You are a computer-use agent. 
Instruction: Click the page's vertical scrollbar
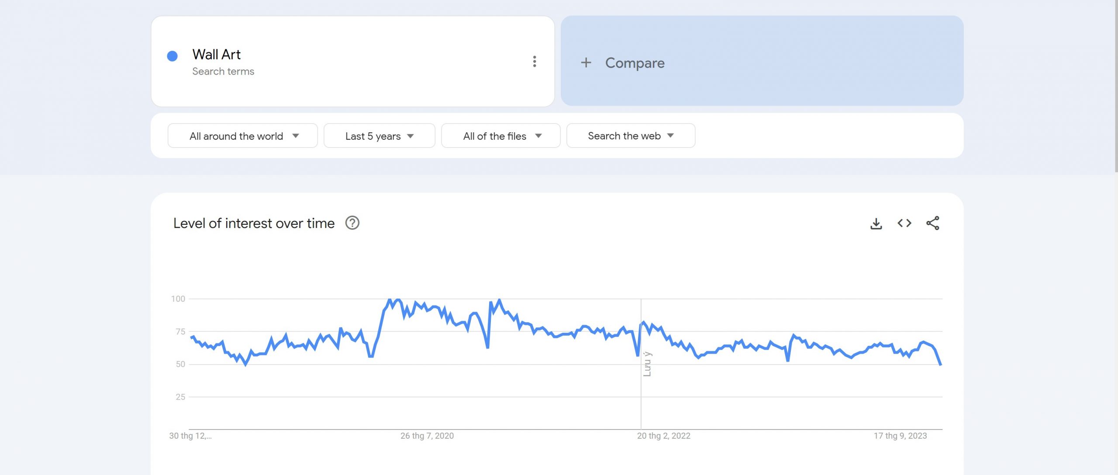click(x=1116, y=87)
